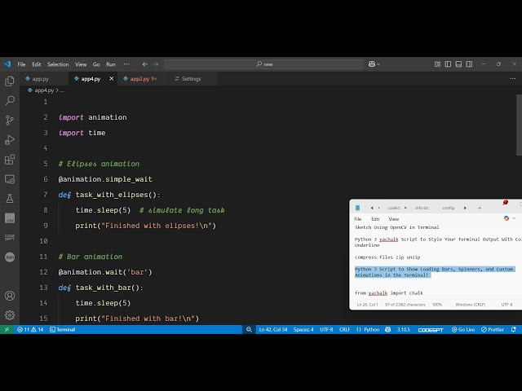The image size is (522, 391).
Task: Open the File menu in VS Code
Action: click(x=21, y=64)
